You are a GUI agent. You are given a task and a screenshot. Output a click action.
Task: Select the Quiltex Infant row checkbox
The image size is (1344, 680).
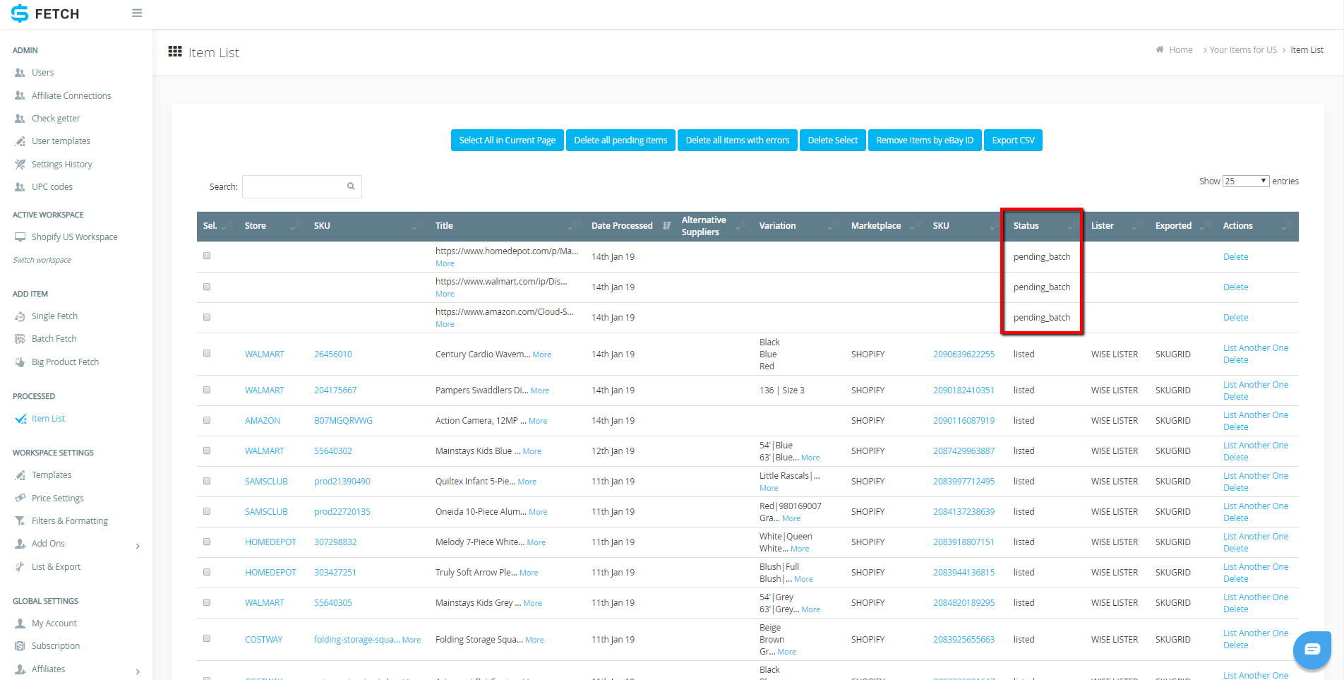(x=207, y=481)
